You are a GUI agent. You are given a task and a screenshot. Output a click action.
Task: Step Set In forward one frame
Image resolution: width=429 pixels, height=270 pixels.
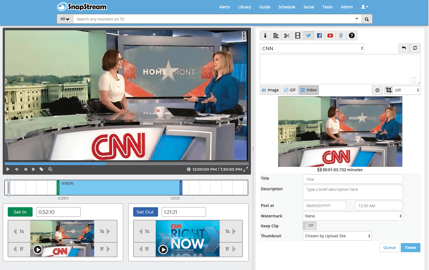(x=106, y=249)
